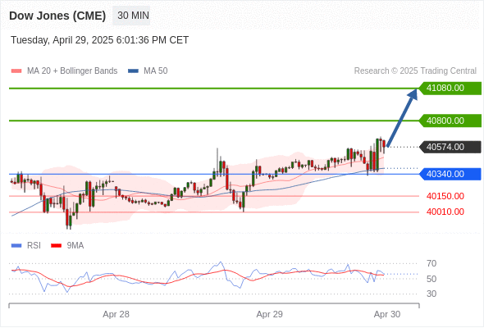Click the 40574.00 current price tag

450,147
